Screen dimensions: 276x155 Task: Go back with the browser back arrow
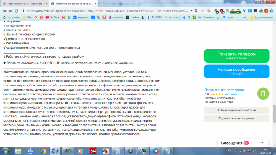coord(5,11)
